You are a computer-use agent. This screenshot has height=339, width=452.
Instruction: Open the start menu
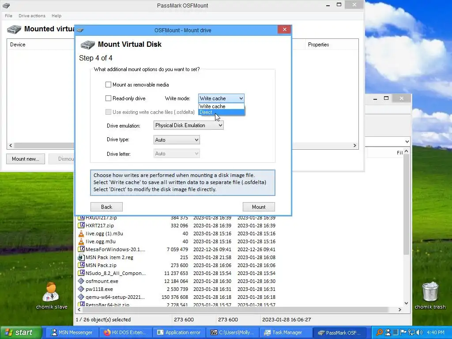tap(20, 332)
